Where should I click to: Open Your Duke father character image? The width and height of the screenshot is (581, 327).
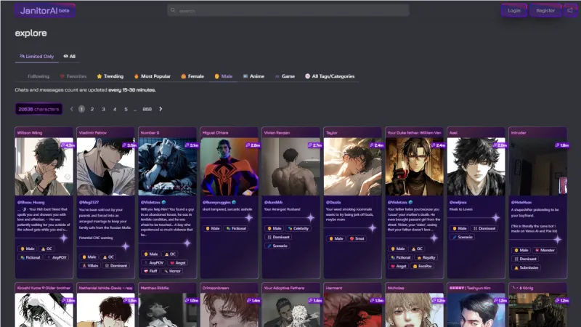pyautogui.click(x=414, y=166)
